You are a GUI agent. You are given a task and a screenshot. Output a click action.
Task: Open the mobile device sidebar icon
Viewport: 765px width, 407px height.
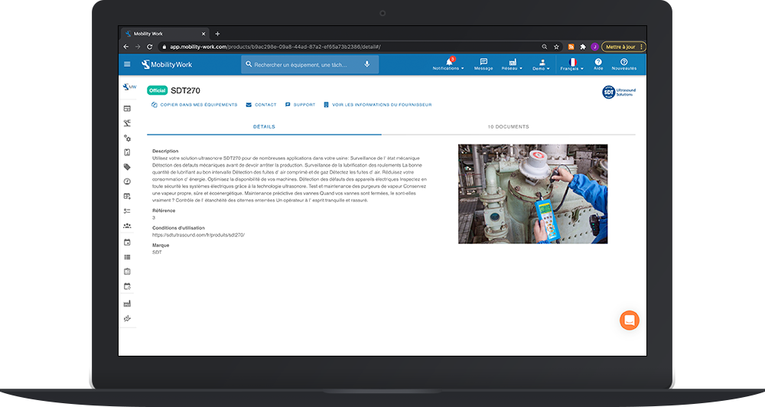(x=127, y=152)
